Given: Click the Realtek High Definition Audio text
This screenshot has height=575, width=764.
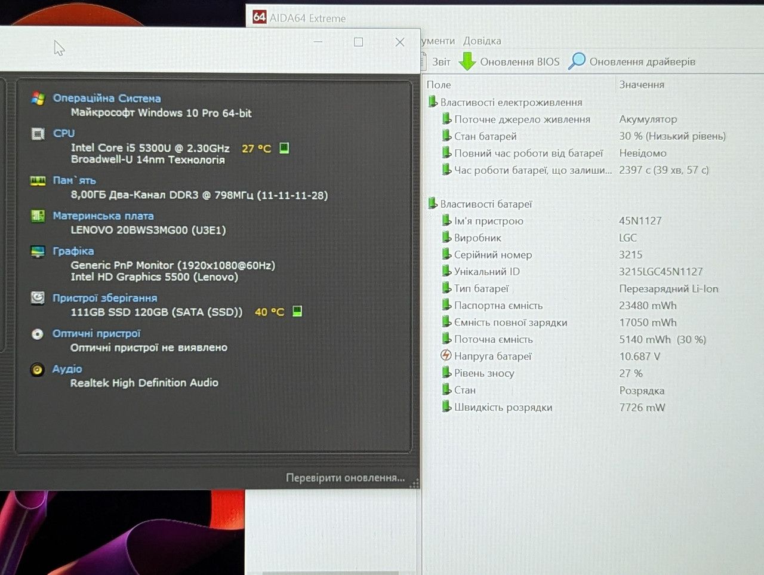Looking at the screenshot, I should coord(144,383).
